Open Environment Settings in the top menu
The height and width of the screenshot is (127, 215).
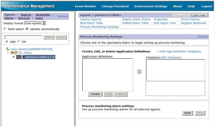click(151, 6)
